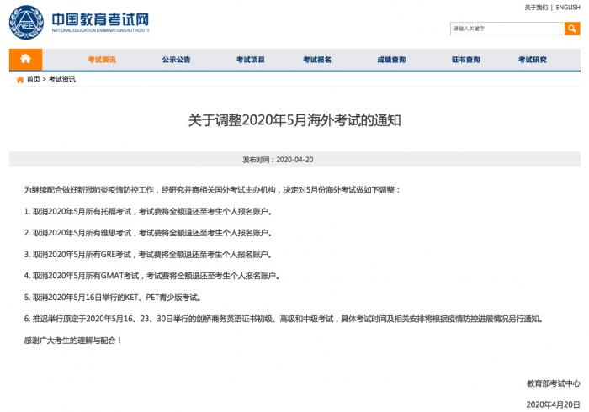The height and width of the screenshot is (412, 589).
Task: Open the 考试报名 navigation tab
Action: 317,60
